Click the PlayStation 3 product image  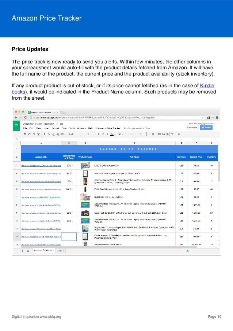point(85,229)
